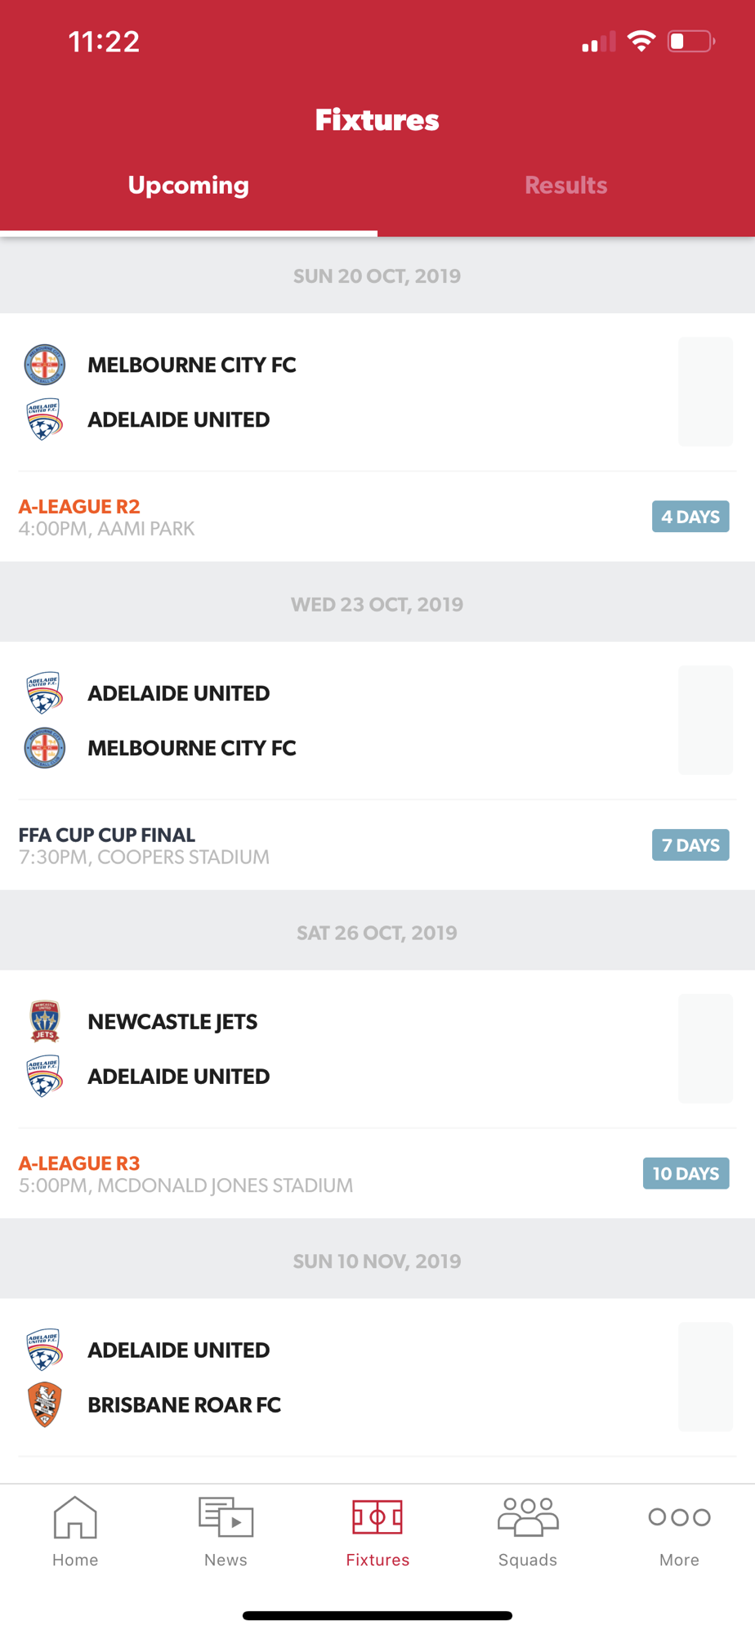The height and width of the screenshot is (1635, 755).
Task: Tap Melbourne City FC crest in Sunday 20 Oct match
Action: click(x=44, y=365)
